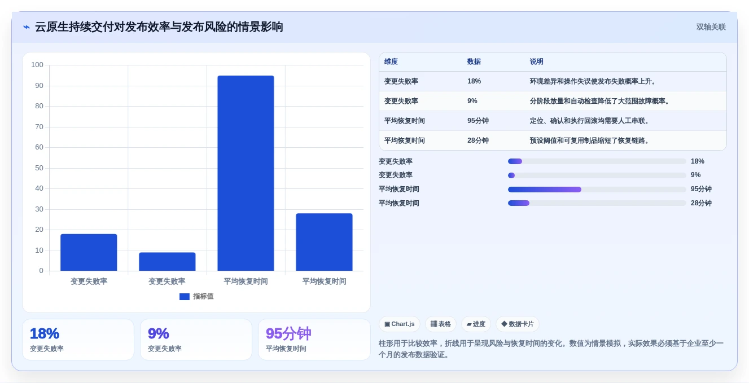Click table description 预设阈值和可复用制品缩短了恢复链路。
Image resolution: width=749 pixels, height=383 pixels.
590,140
